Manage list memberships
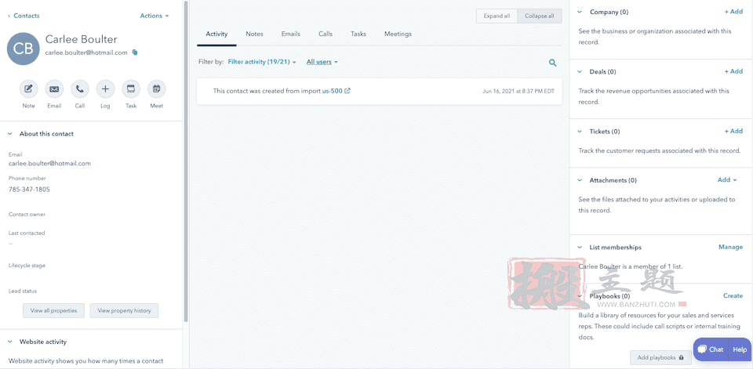753x369 pixels. (730, 247)
